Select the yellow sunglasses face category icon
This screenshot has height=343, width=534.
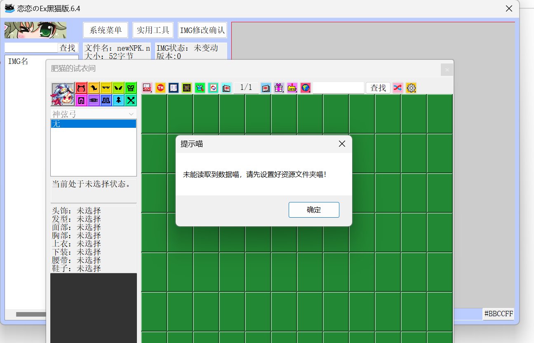tap(106, 88)
